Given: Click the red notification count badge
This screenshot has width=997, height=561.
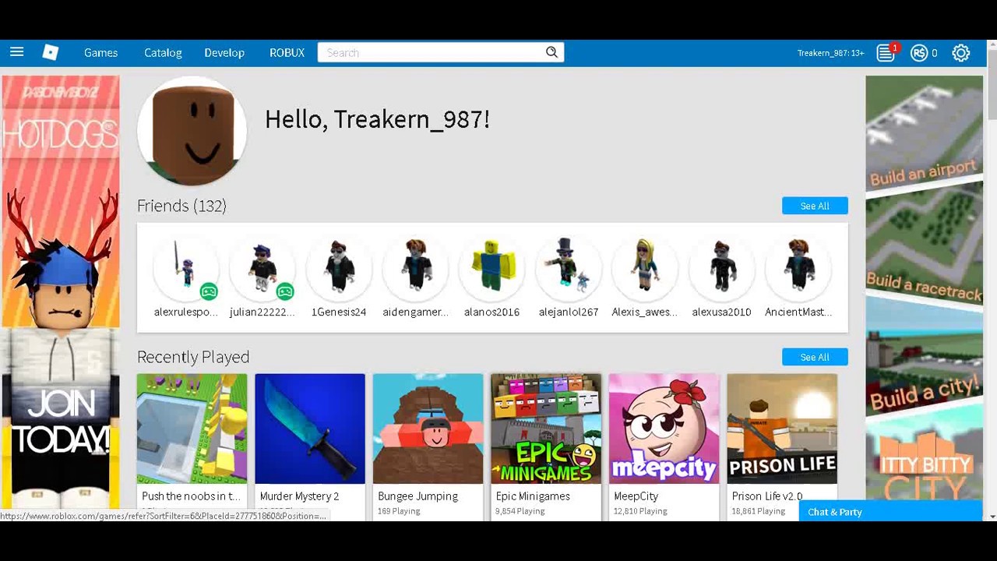Looking at the screenshot, I should [x=894, y=48].
